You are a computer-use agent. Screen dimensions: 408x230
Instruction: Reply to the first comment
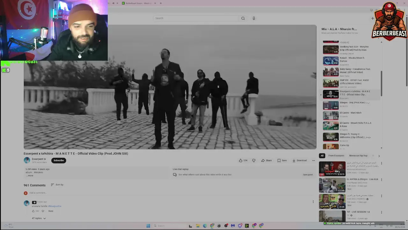[x=51, y=211]
